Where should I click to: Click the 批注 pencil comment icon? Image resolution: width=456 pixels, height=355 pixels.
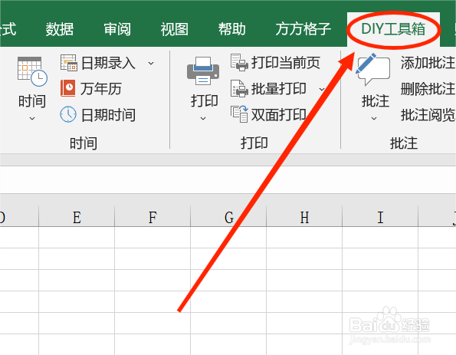pos(373,70)
